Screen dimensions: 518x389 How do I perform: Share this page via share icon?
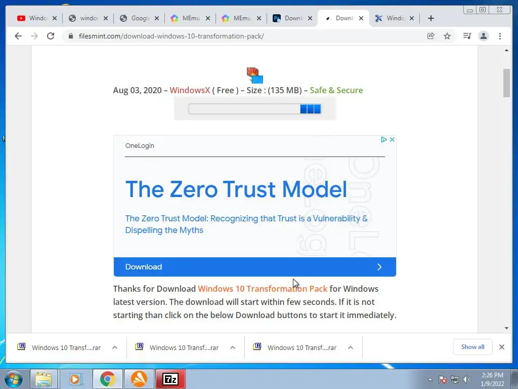coord(430,36)
